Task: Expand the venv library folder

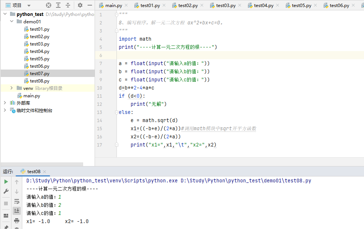Action: (12, 88)
